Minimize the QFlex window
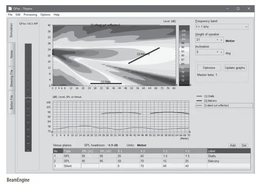260x188 pixels. (227, 9)
